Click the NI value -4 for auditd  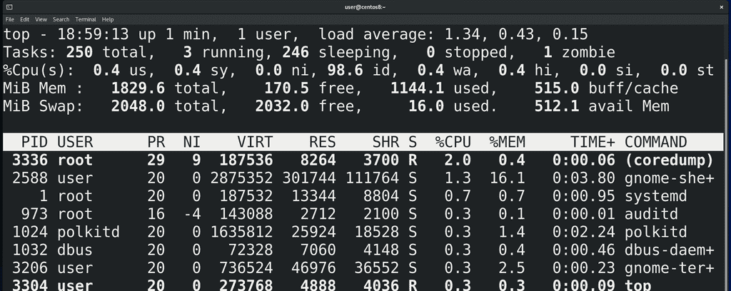(191, 214)
